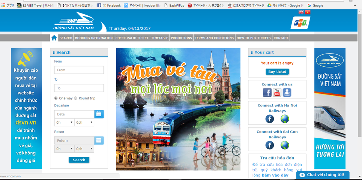Open Sai Gon Railways Facebook icon

point(269,145)
